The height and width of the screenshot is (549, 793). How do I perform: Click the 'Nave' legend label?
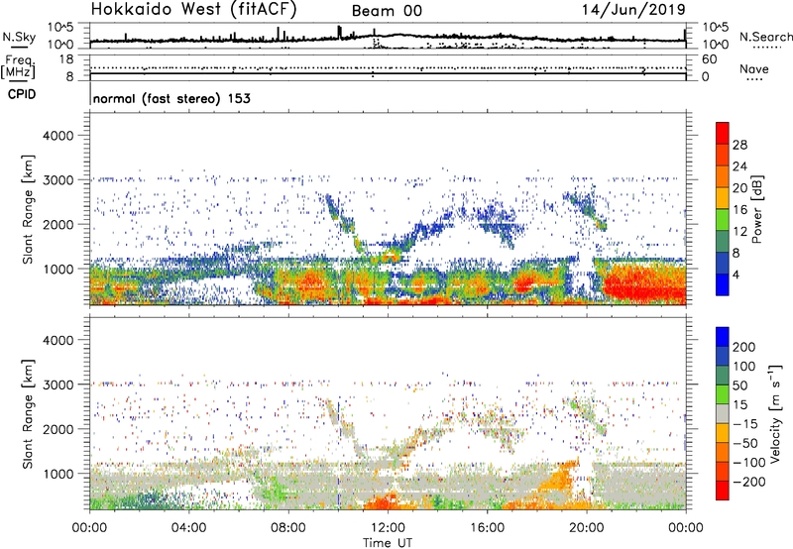(x=753, y=68)
